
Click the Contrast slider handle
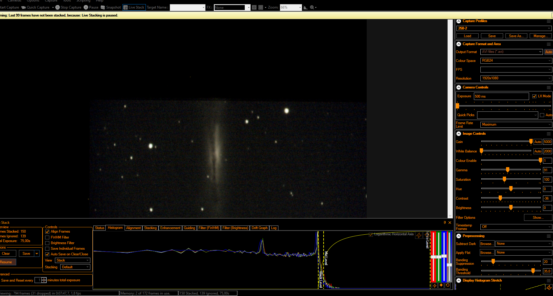coord(500,198)
